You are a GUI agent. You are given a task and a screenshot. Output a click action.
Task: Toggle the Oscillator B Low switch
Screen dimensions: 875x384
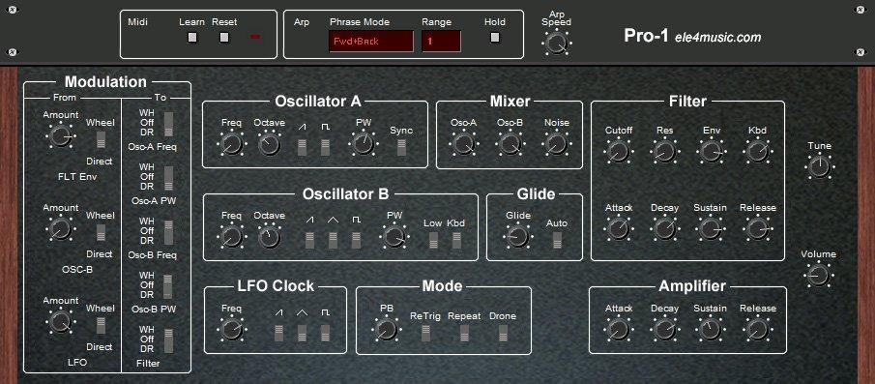tap(433, 240)
